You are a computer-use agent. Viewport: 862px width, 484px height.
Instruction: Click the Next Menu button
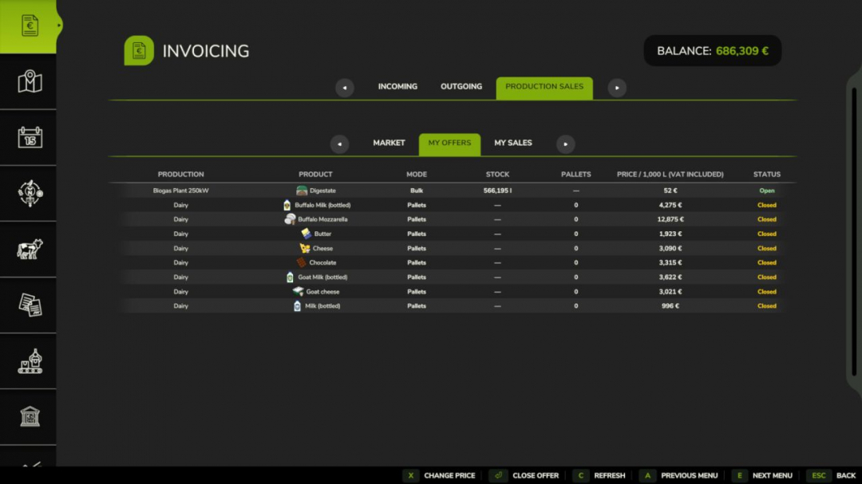762,476
